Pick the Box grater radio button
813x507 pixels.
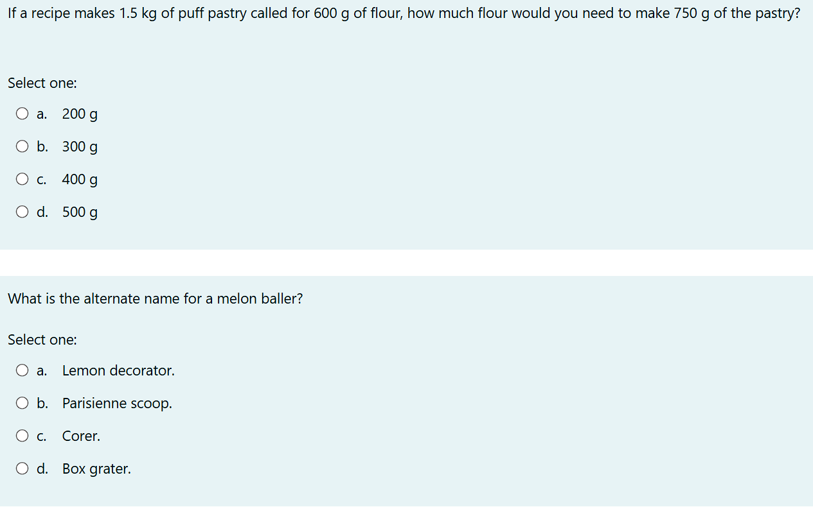(22, 469)
